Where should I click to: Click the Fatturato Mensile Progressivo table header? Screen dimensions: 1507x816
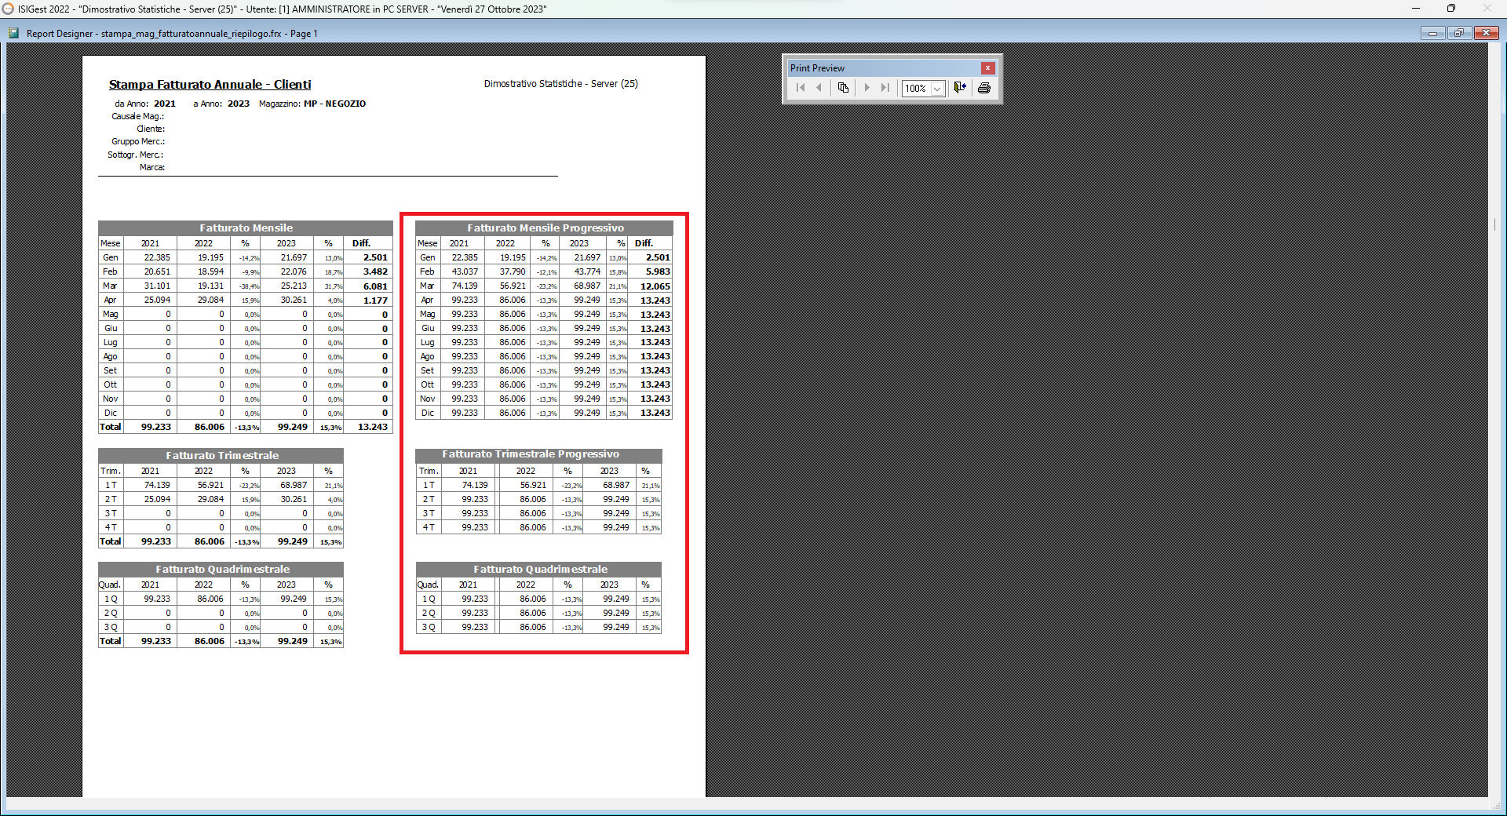click(545, 228)
